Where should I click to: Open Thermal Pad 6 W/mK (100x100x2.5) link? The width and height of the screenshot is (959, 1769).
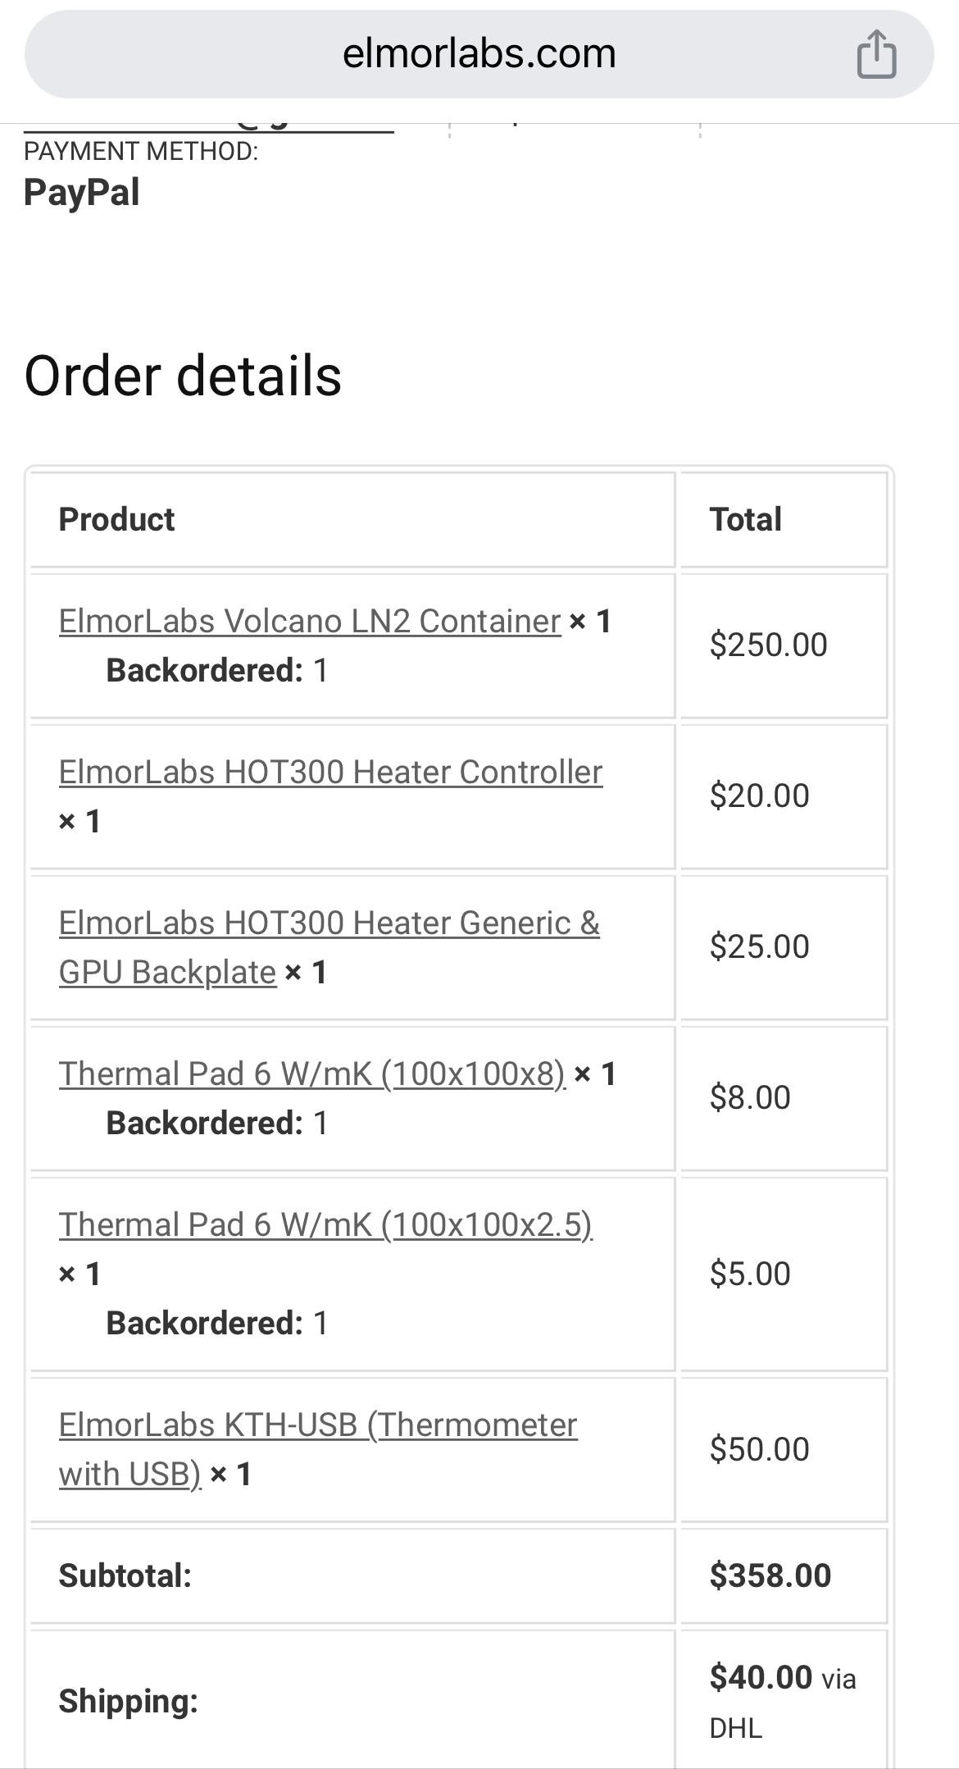(325, 1224)
